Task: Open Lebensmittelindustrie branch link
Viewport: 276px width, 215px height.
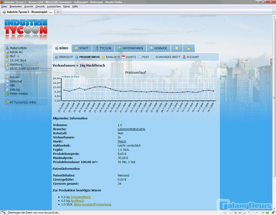Action: (131, 129)
